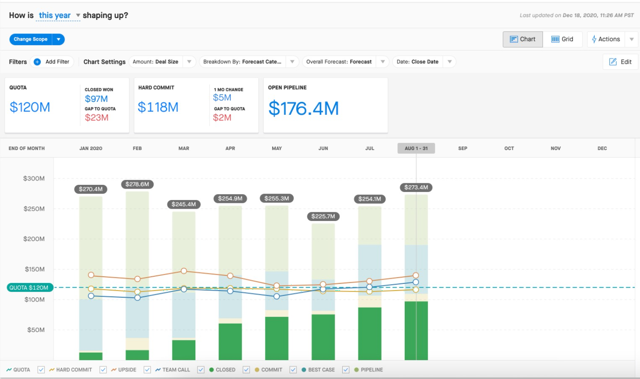The height and width of the screenshot is (379, 640).
Task: Toggle the checkbox left of CLOSED legend
Action: (201, 370)
